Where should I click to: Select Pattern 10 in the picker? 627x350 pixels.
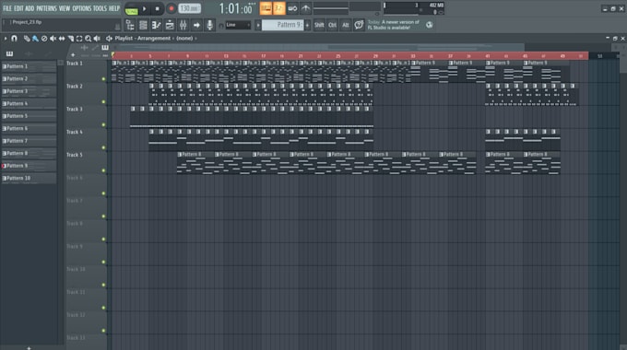pyautogui.click(x=29, y=178)
